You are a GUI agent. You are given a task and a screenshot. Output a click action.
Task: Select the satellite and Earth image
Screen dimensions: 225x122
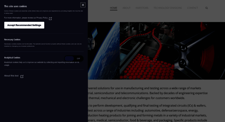[x=104, y=51]
